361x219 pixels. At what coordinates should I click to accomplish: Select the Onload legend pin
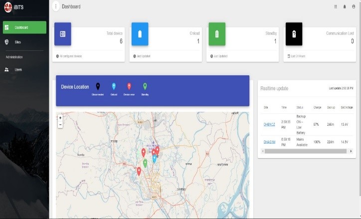point(114,87)
